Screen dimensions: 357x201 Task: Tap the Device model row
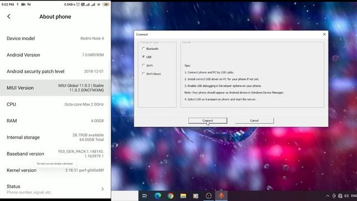pyautogui.click(x=55, y=39)
